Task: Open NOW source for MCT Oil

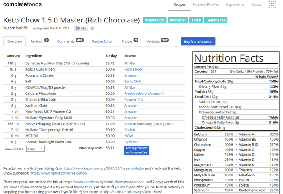Action: point(129,136)
